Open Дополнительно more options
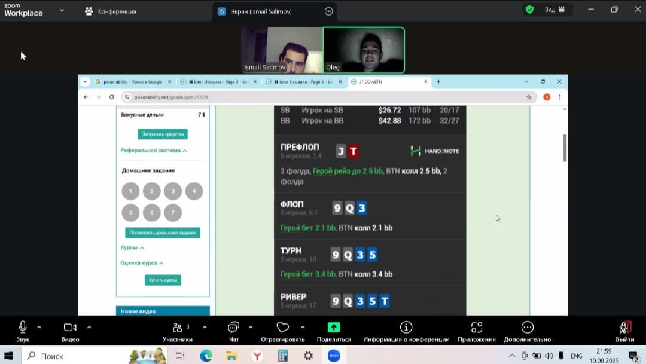646x364 pixels. click(528, 332)
